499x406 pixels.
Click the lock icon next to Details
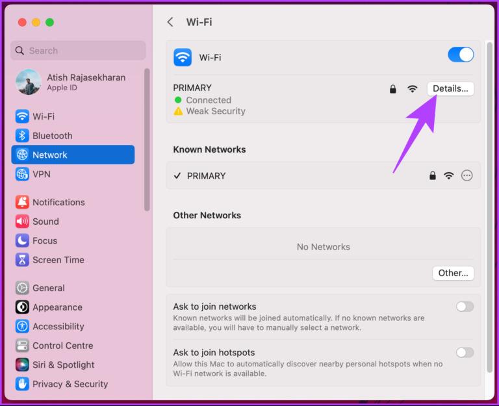(392, 89)
